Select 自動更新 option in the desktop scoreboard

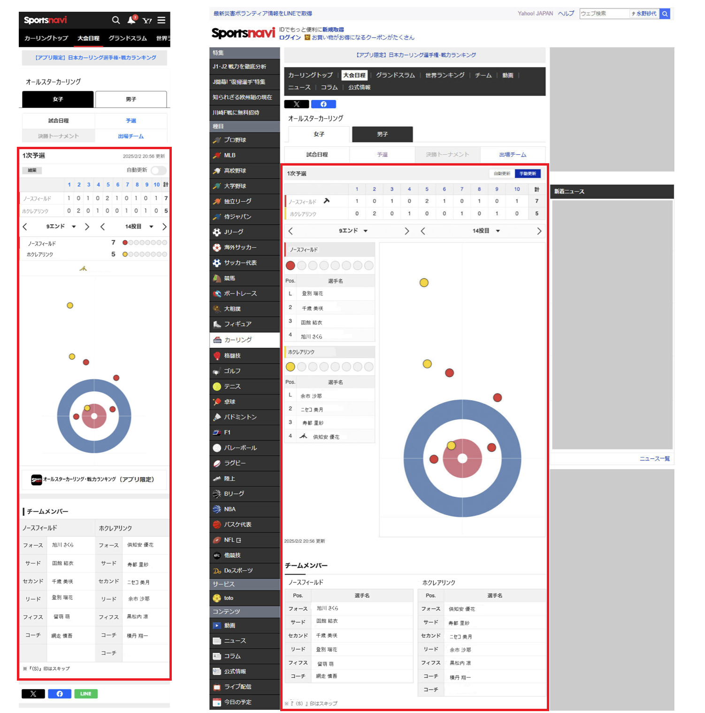[x=502, y=174]
